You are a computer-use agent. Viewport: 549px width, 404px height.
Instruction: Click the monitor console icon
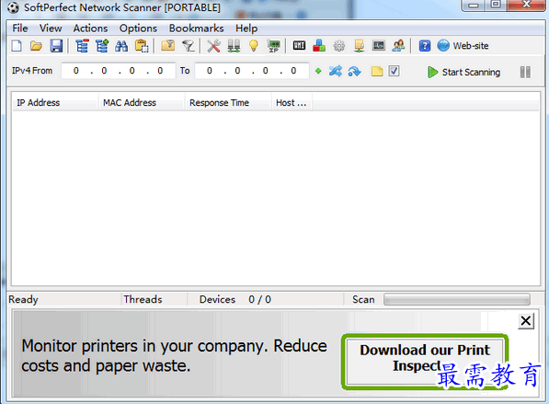379,45
